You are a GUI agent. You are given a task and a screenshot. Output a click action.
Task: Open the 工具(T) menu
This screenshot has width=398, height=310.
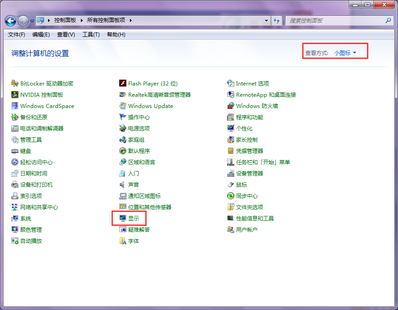tap(91, 35)
